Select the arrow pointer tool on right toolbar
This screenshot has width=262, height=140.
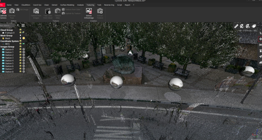(x=260, y=33)
